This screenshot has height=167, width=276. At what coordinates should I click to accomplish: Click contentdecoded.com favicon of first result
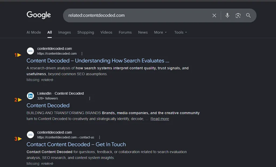[x=30, y=51]
